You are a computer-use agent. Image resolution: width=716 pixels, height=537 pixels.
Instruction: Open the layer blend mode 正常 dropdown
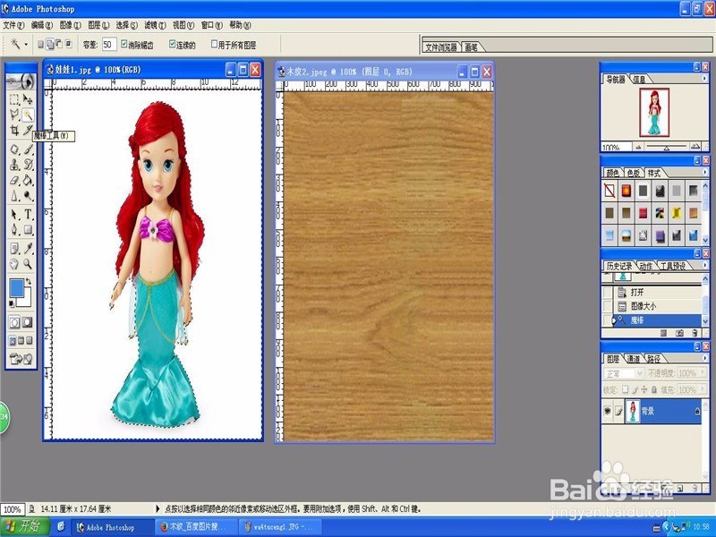tap(623, 373)
